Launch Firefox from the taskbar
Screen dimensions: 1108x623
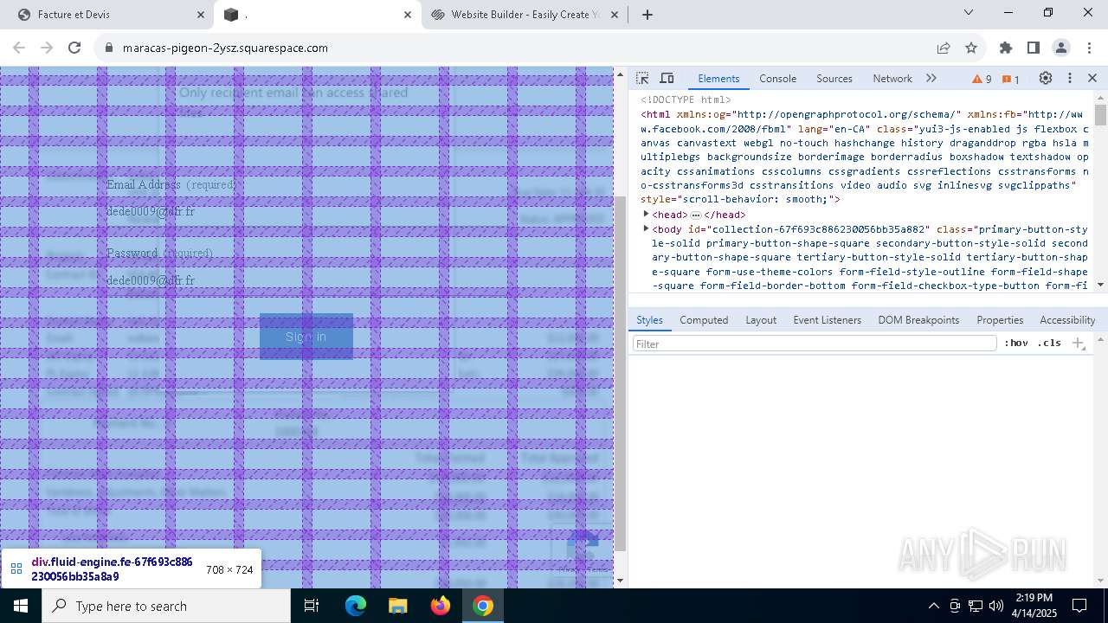pos(440,606)
